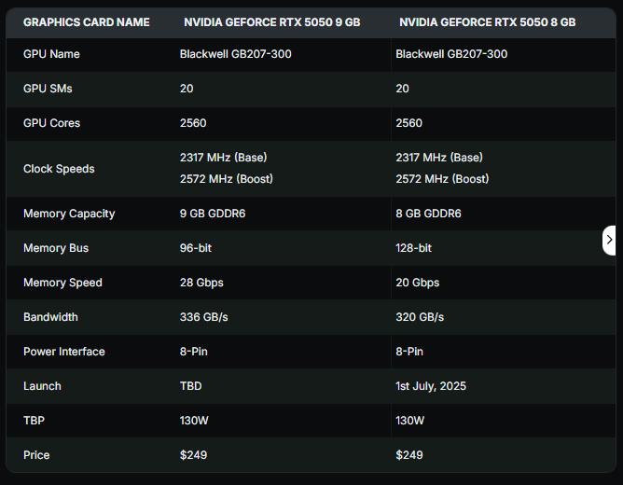This screenshot has width=623, height=485.
Task: Click the 'Memory Bus' row label
Action: click(x=56, y=248)
